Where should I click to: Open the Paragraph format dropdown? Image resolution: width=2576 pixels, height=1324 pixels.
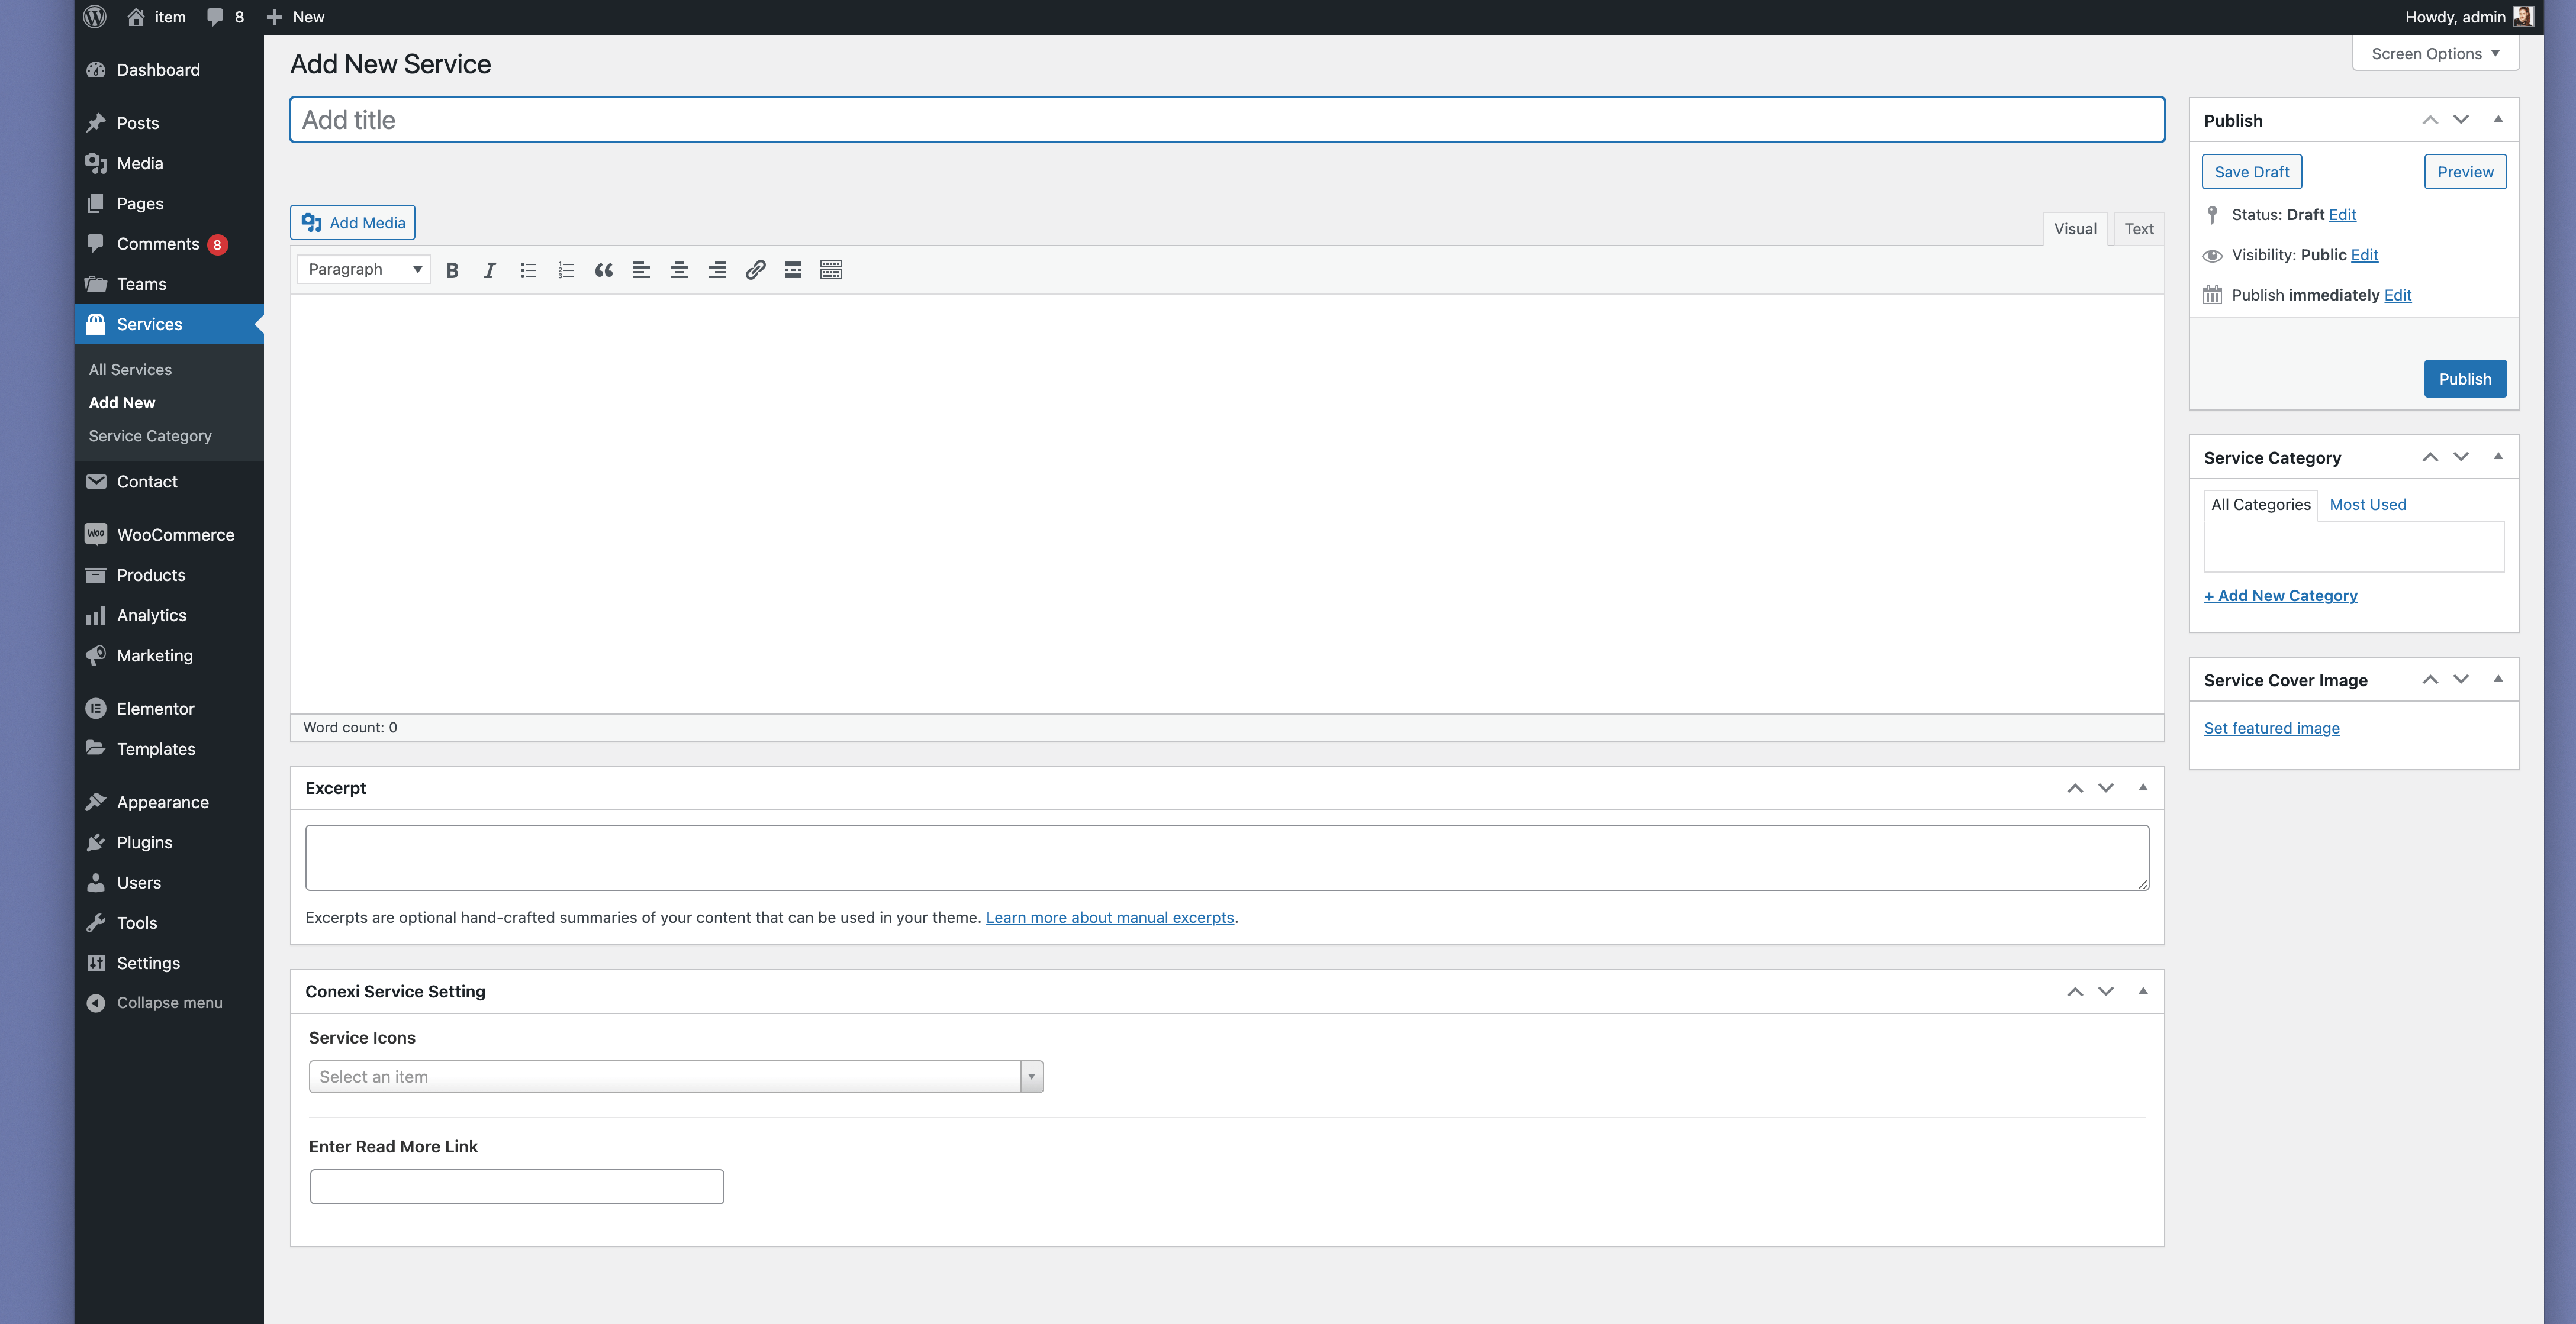click(364, 270)
